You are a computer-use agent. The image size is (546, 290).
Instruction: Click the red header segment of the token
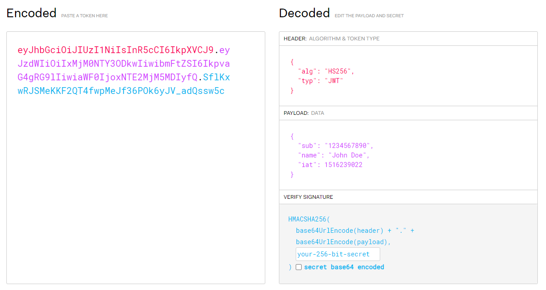(x=115, y=50)
